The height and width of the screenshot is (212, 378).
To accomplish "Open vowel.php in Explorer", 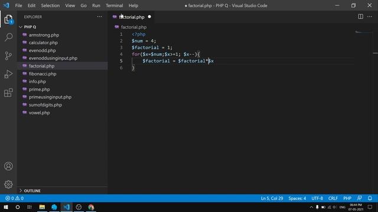I will coord(40,112).
